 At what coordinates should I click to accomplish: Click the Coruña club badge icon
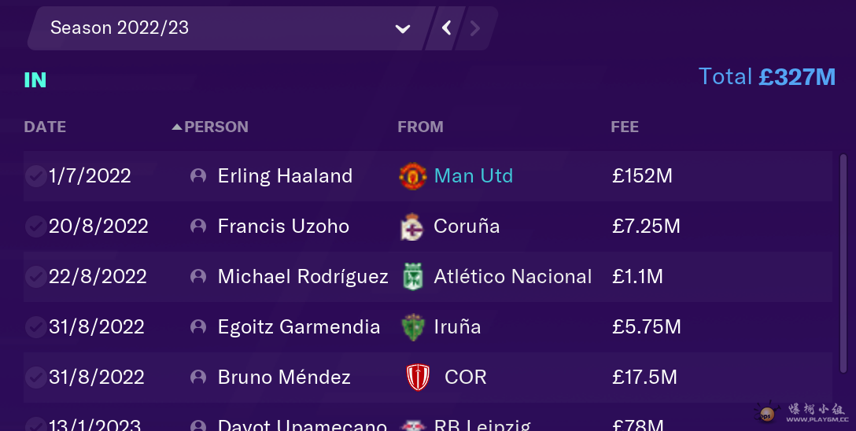pyautogui.click(x=412, y=227)
